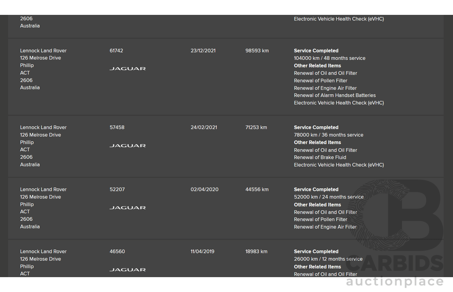The width and height of the screenshot is (453, 292).
Task: Click 'Lennock Land Rover' dealer name in the 11/04/2019 row
Action: (43, 252)
